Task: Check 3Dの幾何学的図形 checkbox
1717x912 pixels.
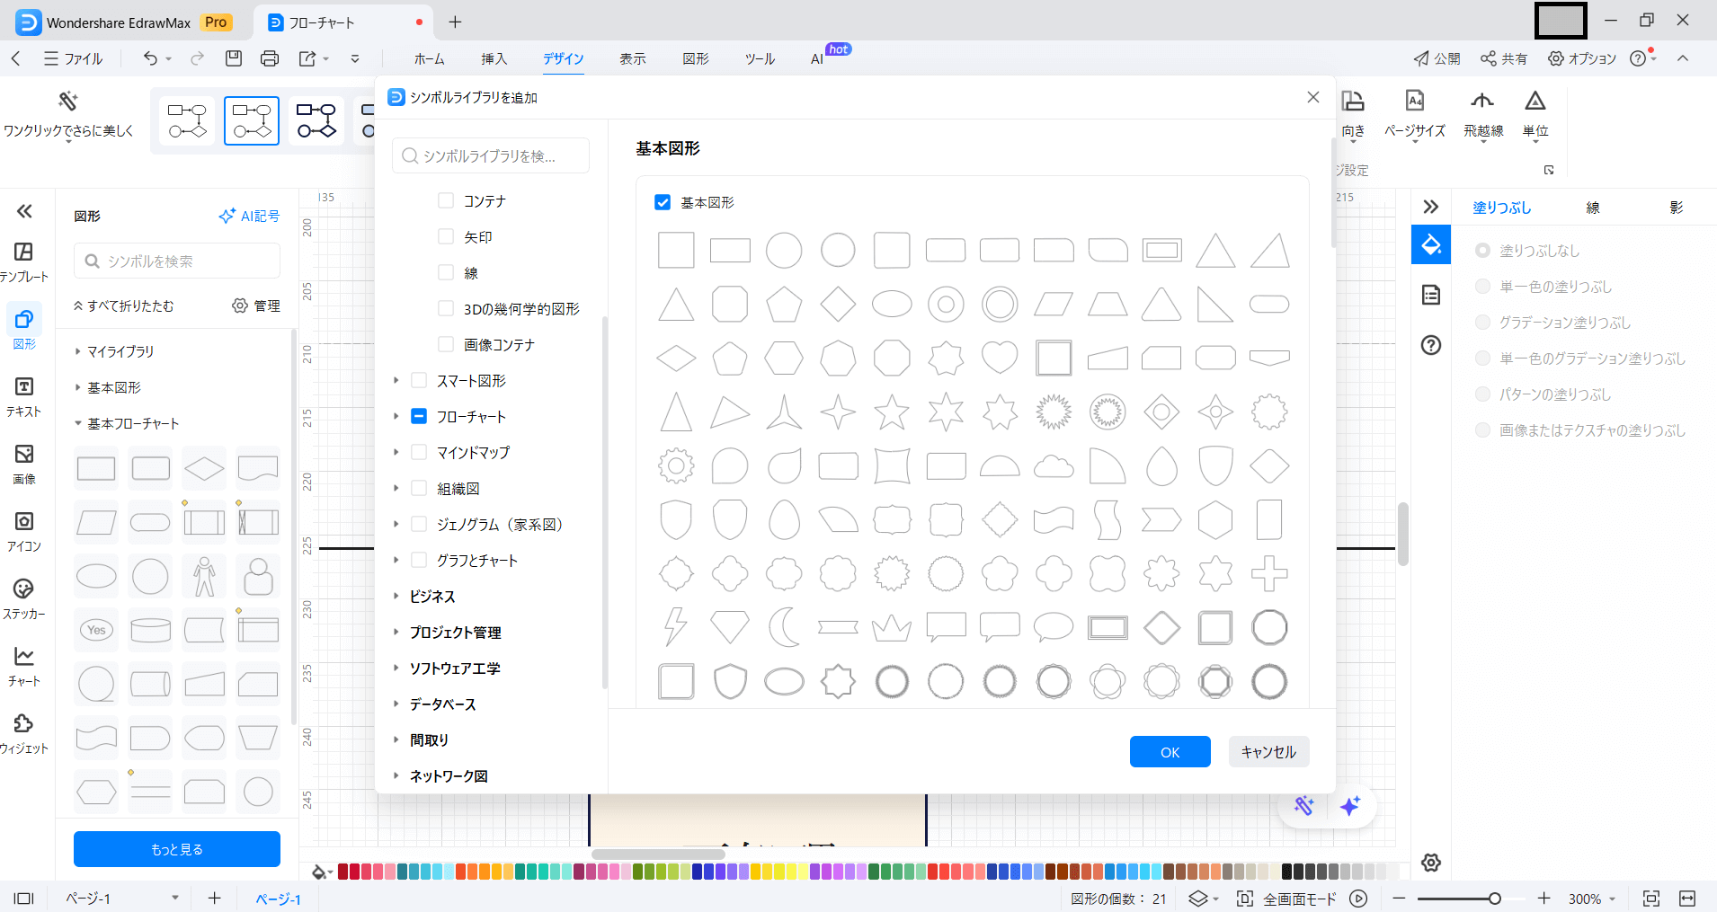Action: click(446, 308)
